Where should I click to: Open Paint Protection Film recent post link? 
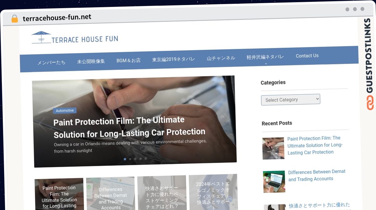tap(315, 145)
